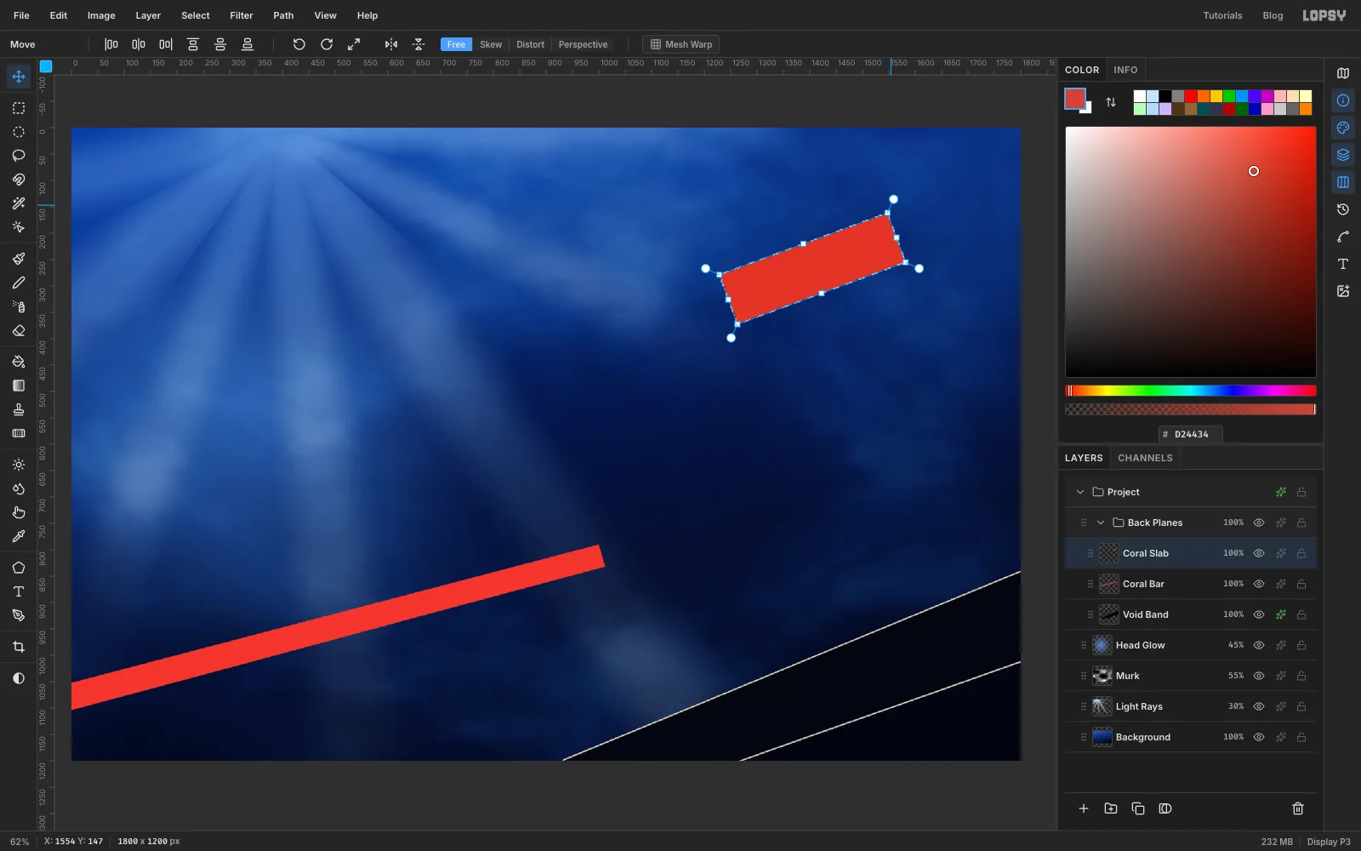
Task: Collapse the Back Planes folder
Action: 1101,523
